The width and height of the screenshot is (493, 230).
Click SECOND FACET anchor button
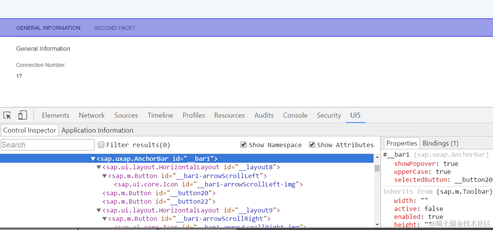pos(114,28)
